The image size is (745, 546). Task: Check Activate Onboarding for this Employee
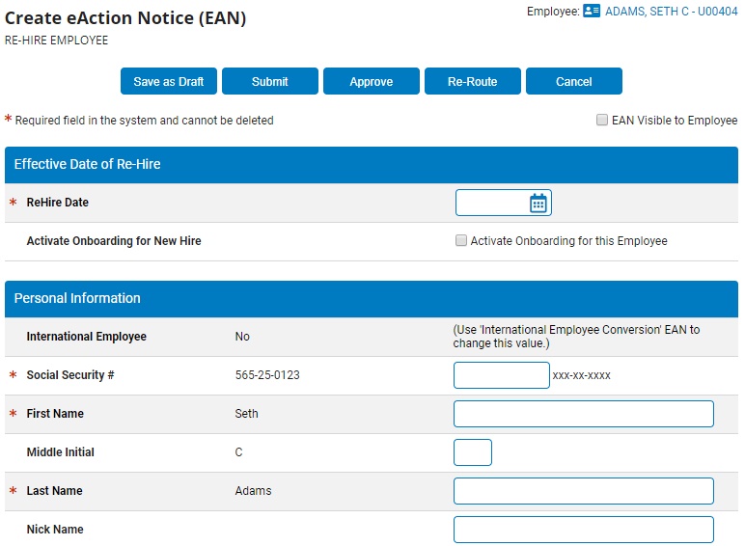click(x=461, y=241)
